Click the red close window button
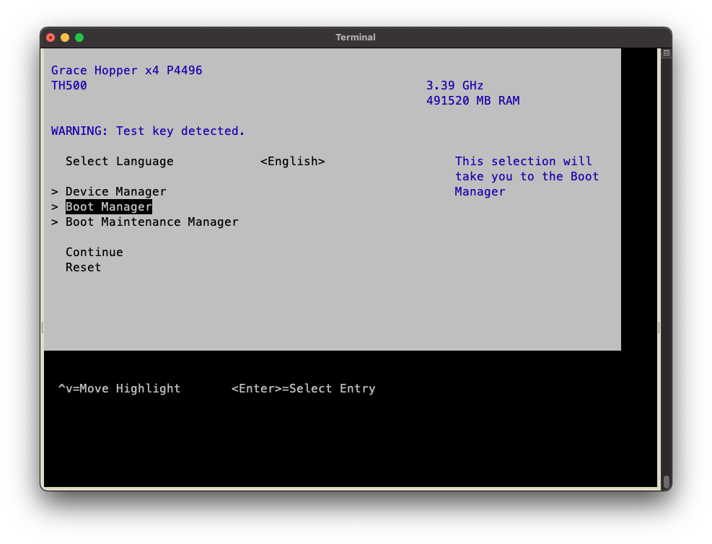This screenshot has width=712, height=544. click(50, 38)
